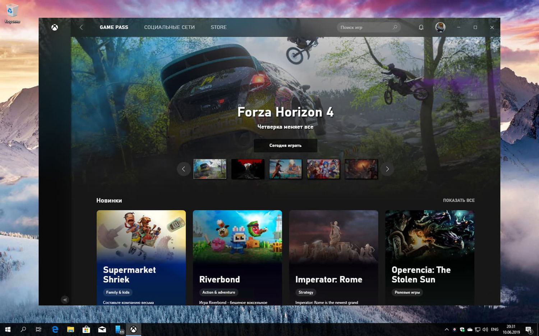Open notifications with the bell icon
Screen dimensions: 539x336
pos(421,27)
